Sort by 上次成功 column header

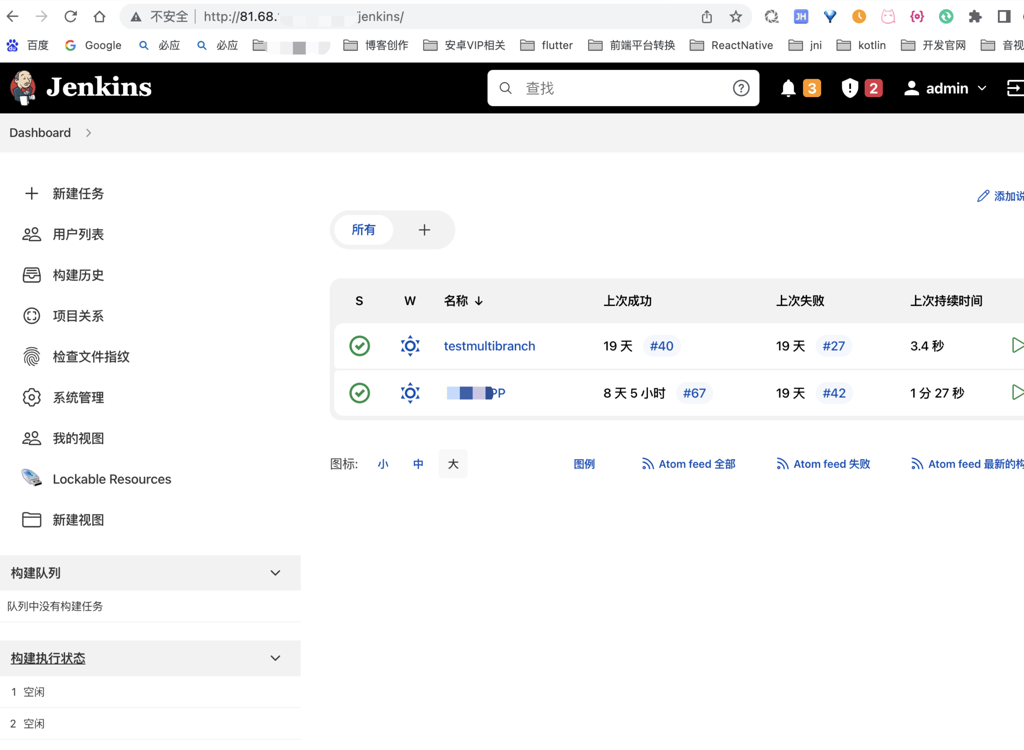(627, 300)
